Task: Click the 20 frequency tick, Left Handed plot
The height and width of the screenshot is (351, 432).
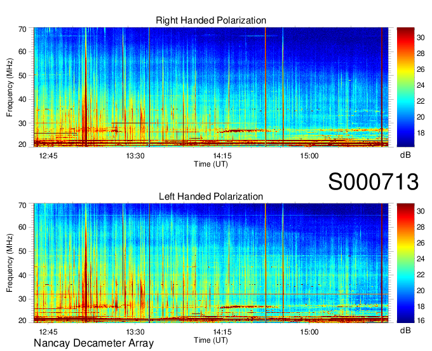Action: [x=22, y=320]
